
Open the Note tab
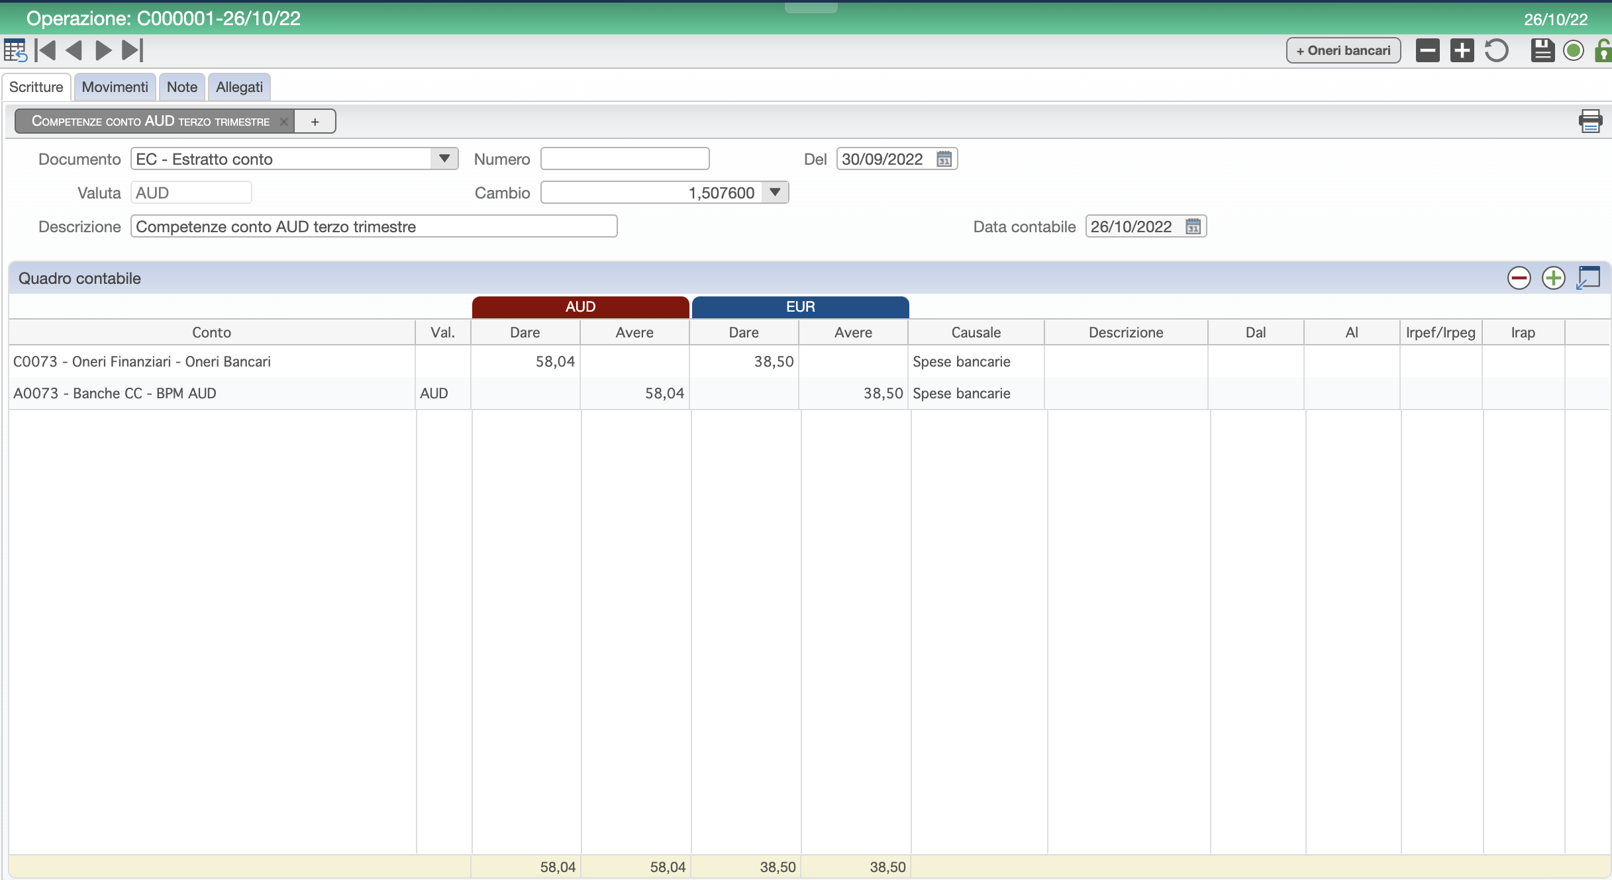[182, 87]
